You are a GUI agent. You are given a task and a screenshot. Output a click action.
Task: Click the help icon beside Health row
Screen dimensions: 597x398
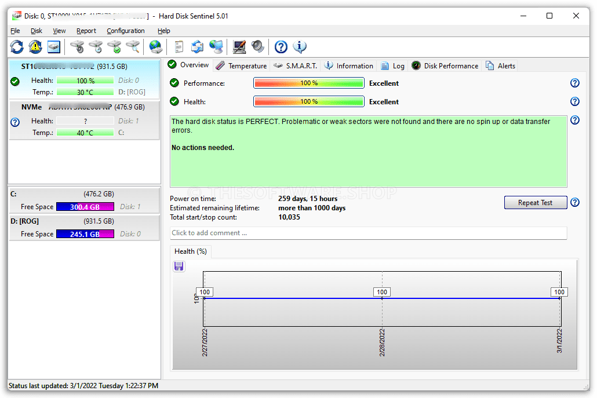click(575, 101)
